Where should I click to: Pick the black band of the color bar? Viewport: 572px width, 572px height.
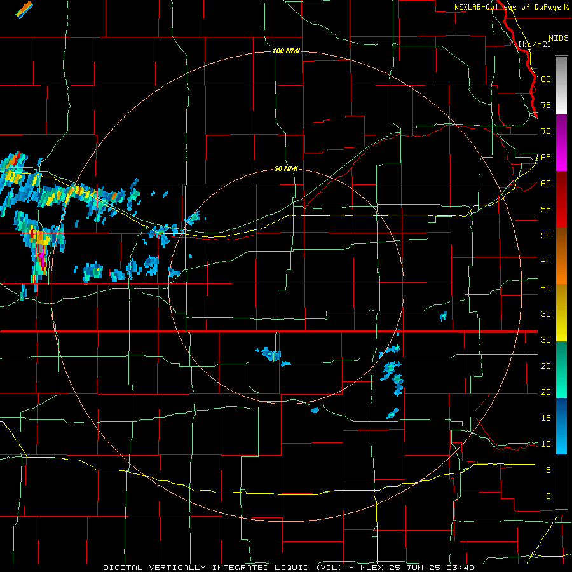(561, 482)
